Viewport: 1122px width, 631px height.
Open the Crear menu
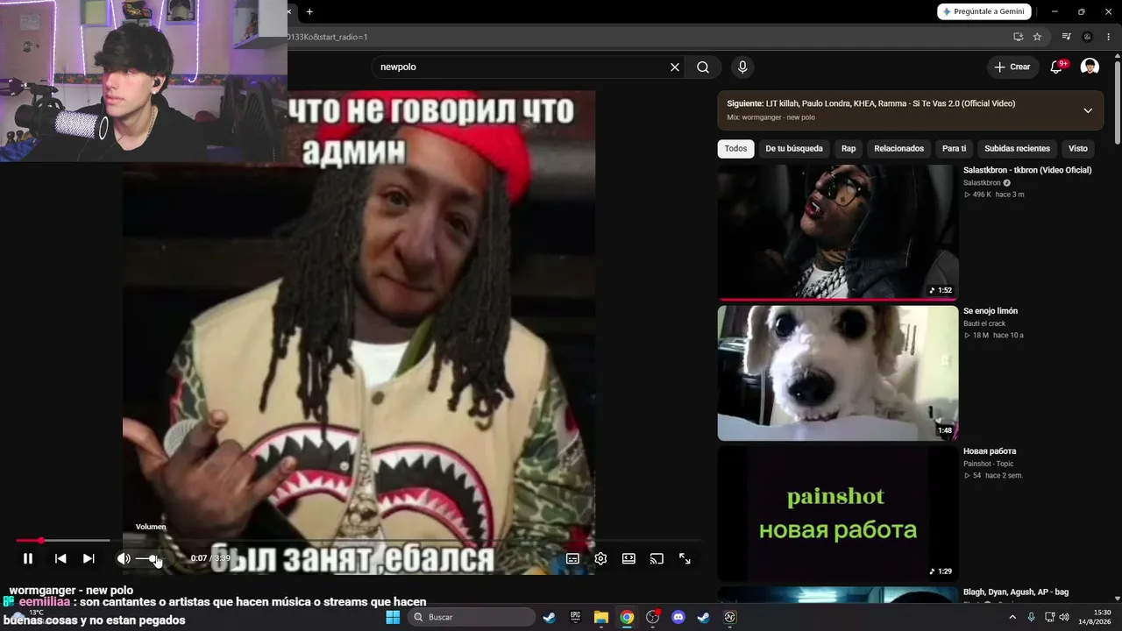pyautogui.click(x=1012, y=67)
